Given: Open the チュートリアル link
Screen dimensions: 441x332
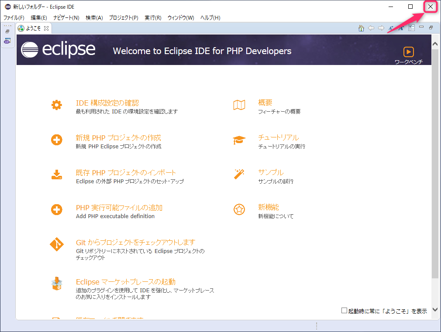Looking at the screenshot, I should pyautogui.click(x=279, y=137).
